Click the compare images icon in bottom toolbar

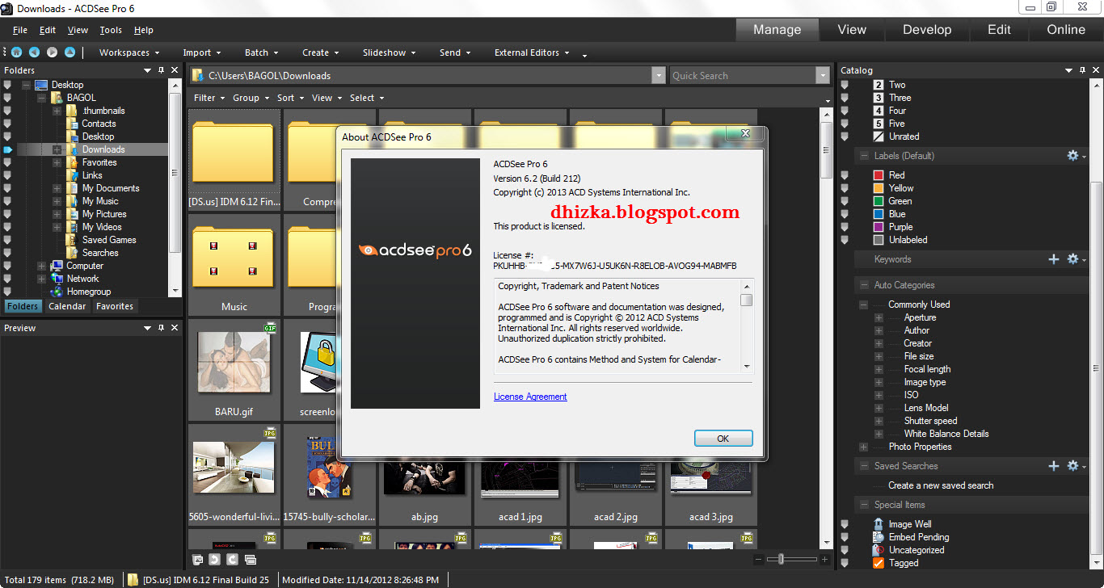pos(251,559)
